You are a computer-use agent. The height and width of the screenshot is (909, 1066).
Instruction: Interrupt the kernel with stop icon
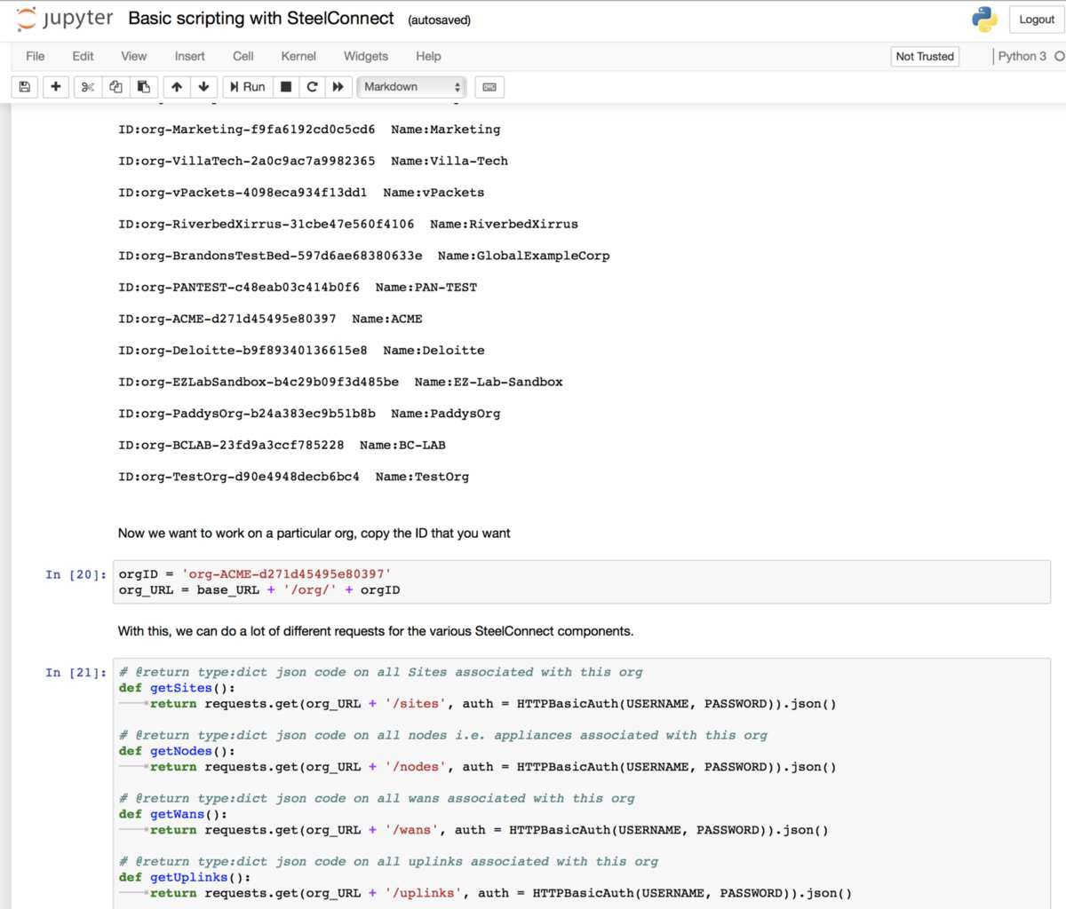tap(286, 87)
